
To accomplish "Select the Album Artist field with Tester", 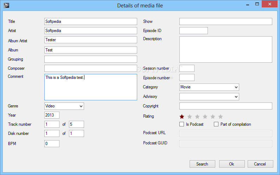I will click(x=91, y=40).
